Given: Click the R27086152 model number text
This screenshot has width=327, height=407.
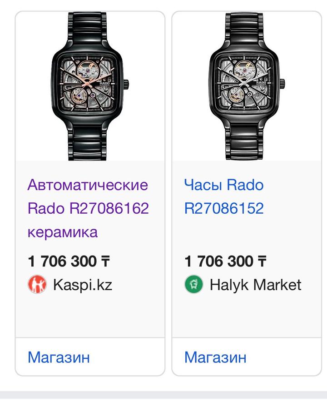Looking at the screenshot, I should click(x=224, y=208).
